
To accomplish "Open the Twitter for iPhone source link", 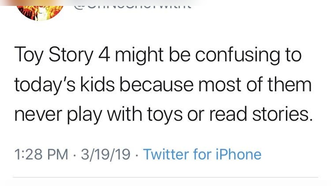I will (202, 154).
